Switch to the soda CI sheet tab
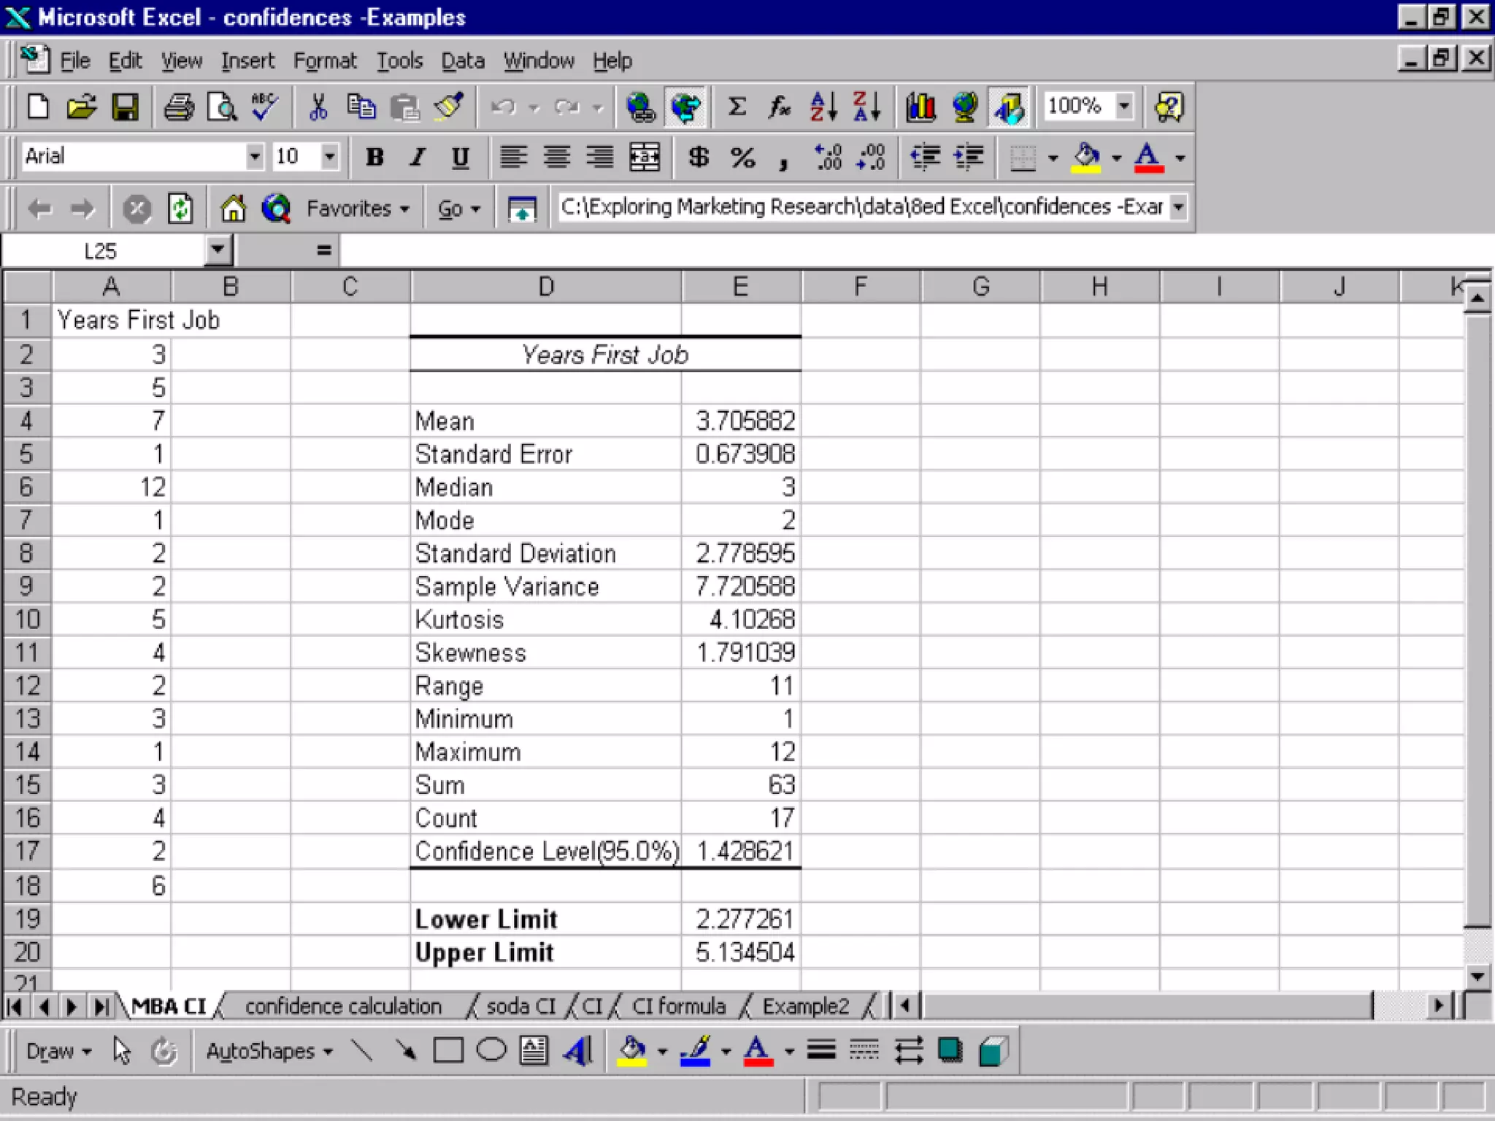This screenshot has width=1495, height=1121. pyautogui.click(x=520, y=1006)
